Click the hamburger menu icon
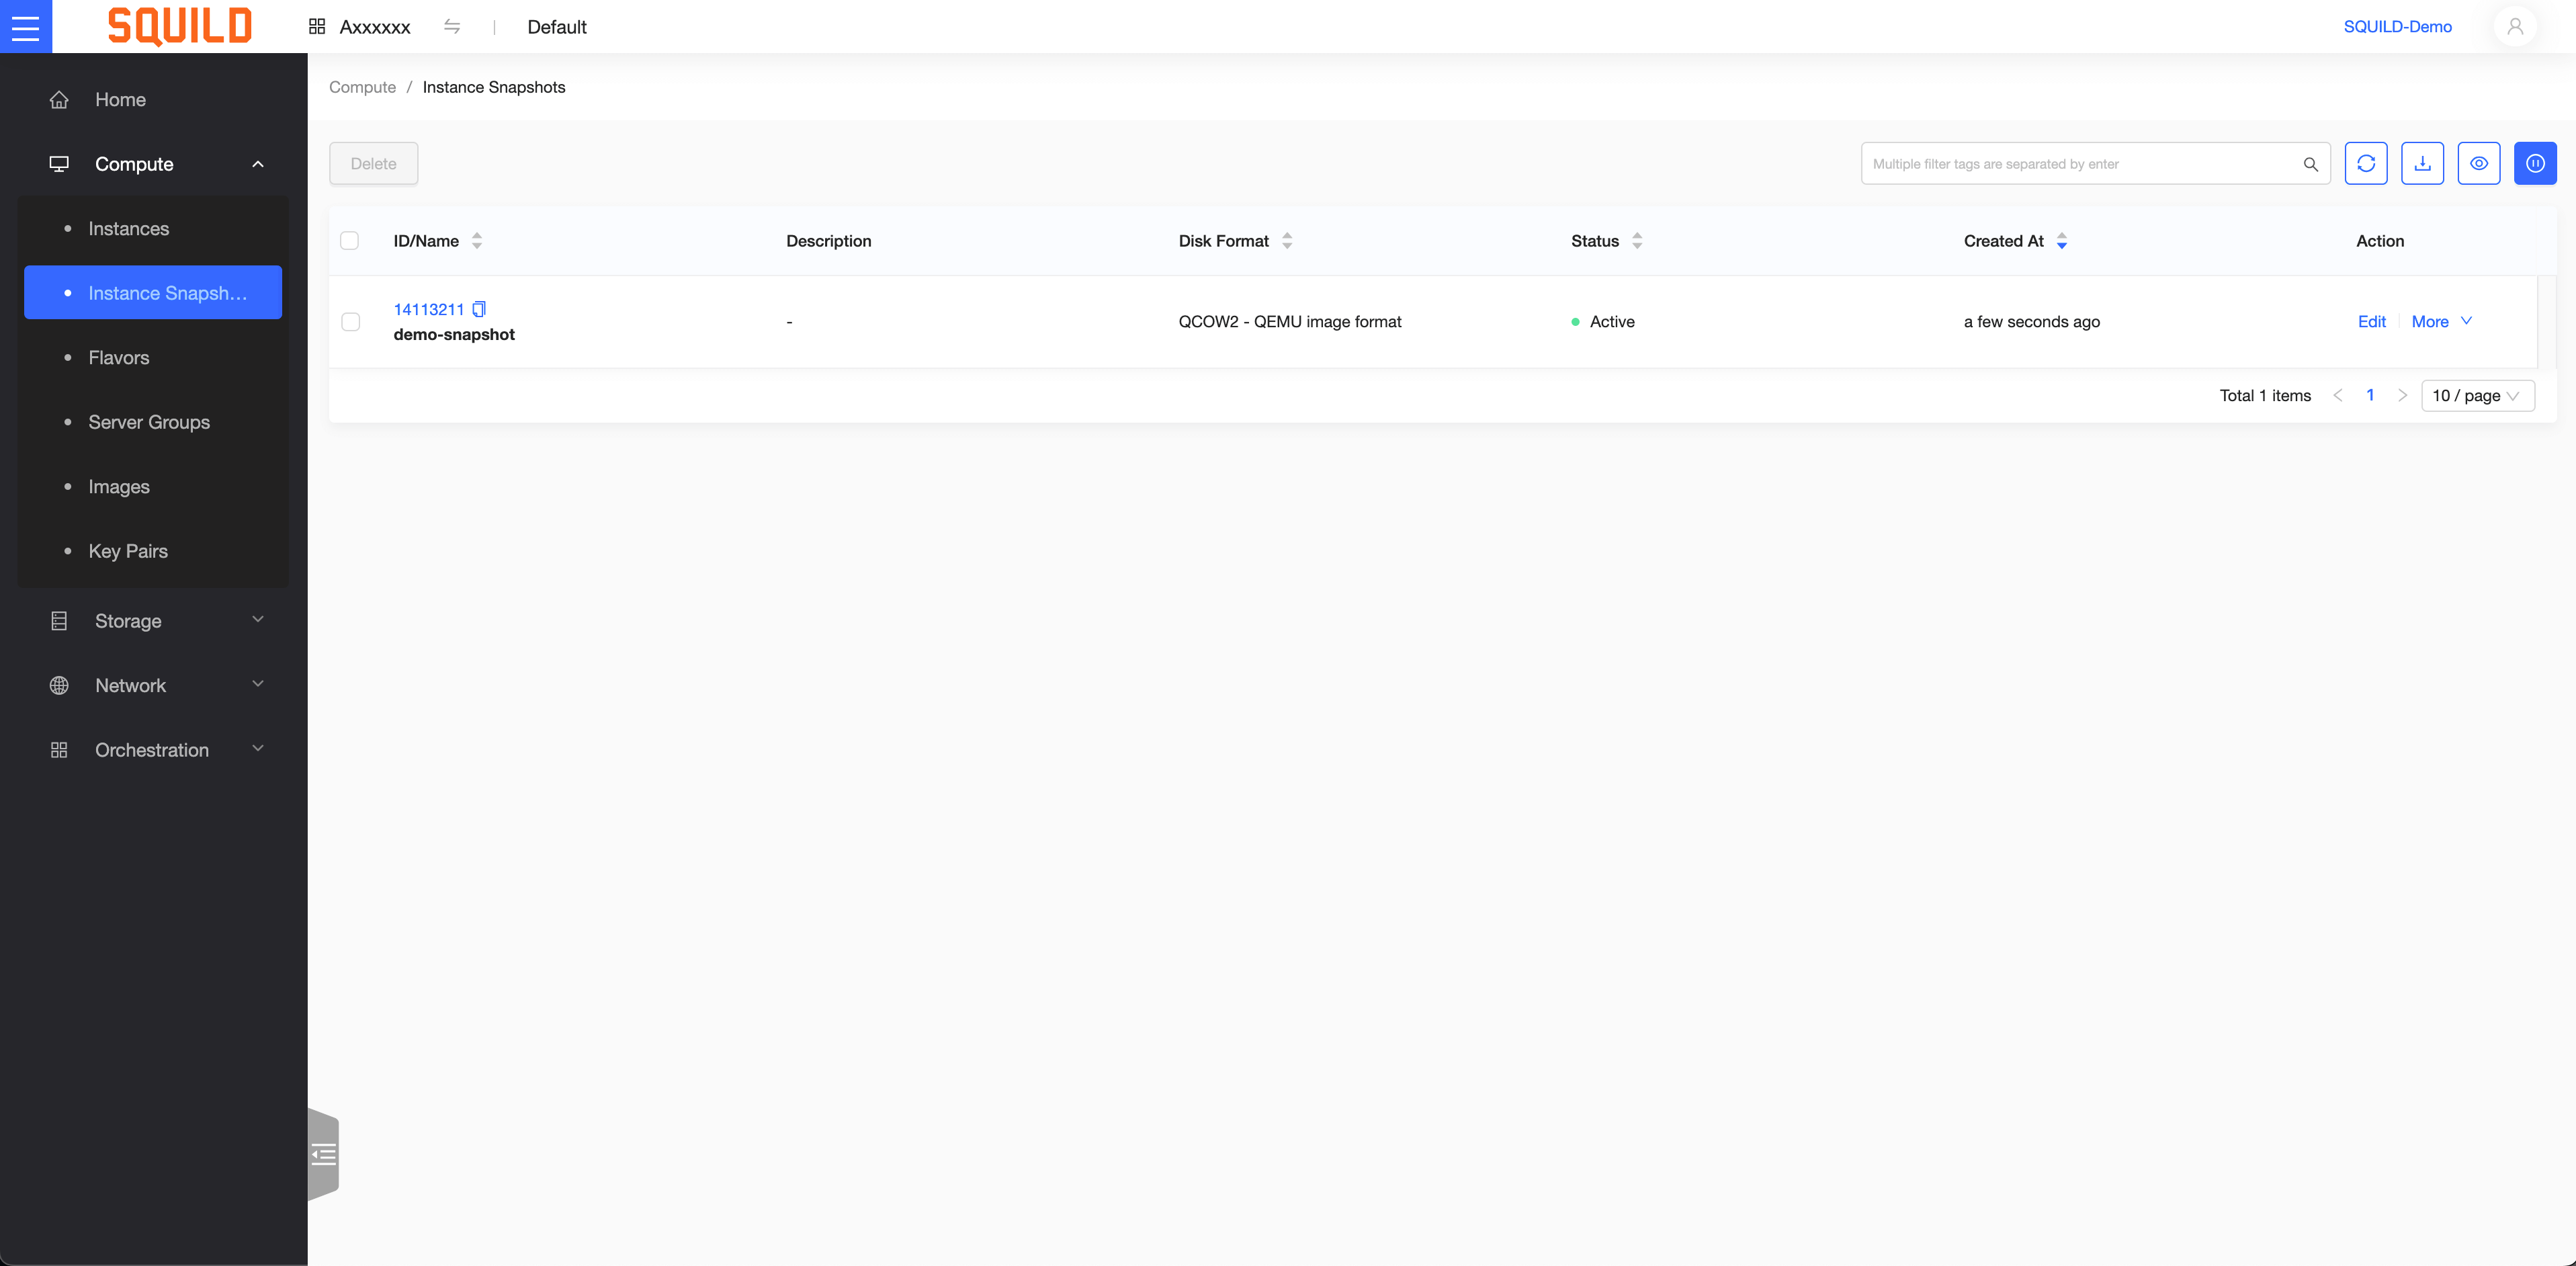This screenshot has height=1266, width=2576. [x=25, y=26]
